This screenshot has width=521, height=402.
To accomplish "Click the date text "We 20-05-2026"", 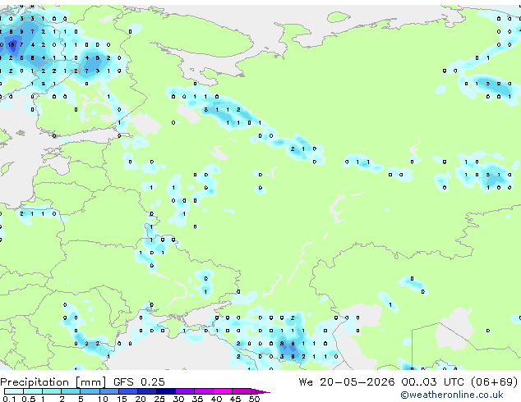I will click(347, 381).
